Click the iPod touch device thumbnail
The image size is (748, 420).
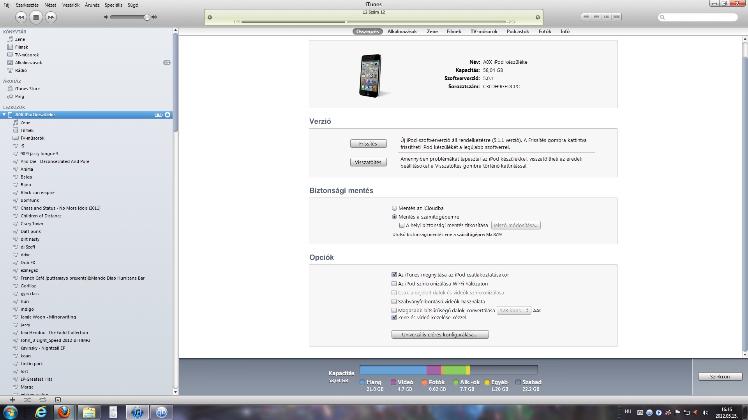[370, 75]
